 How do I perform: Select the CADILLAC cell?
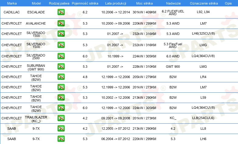coord(12,12)
